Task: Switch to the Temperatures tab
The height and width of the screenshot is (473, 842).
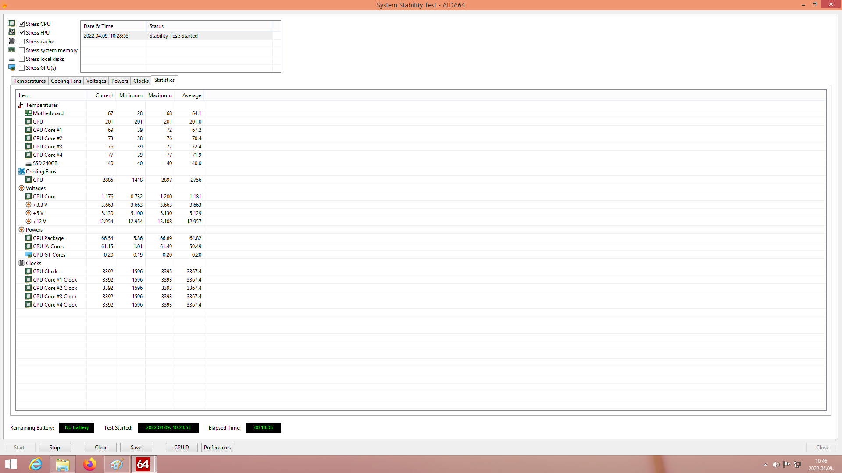Action: tap(29, 81)
